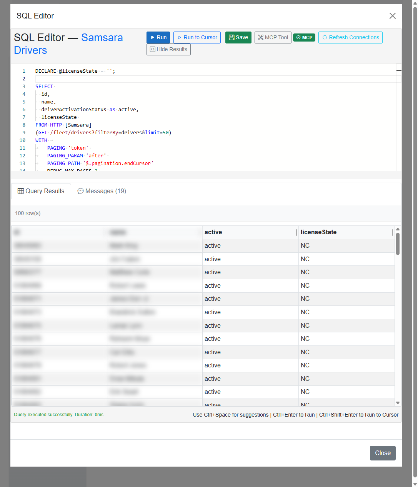Viewport: 418px width, 487px height.
Task: Click the '100 row(s)' count text
Action: pos(28,213)
